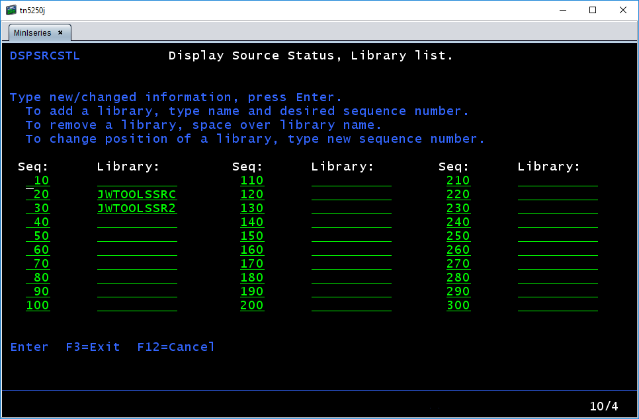Click the DSPSRCSTL program name text
Viewport: 639px width, 419px height.
(45, 56)
